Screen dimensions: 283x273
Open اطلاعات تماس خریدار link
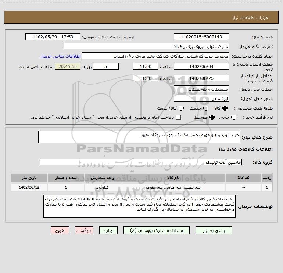point(61,56)
